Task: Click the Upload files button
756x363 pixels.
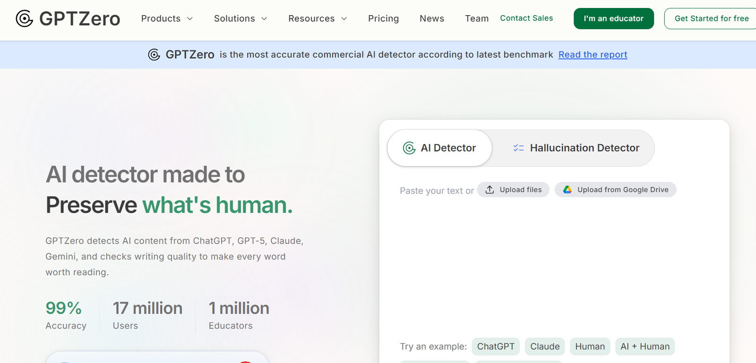Action: (513, 190)
